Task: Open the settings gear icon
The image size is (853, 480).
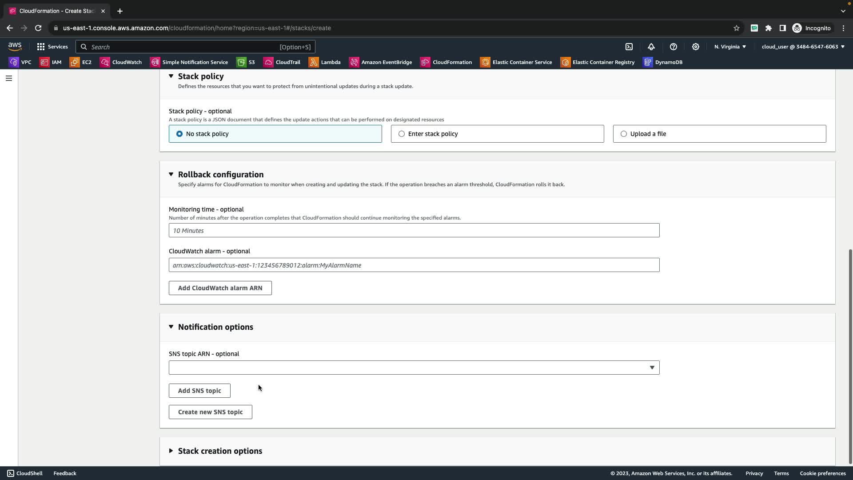Action: point(696,47)
